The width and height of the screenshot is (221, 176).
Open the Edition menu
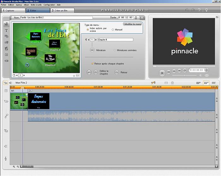[11, 5]
